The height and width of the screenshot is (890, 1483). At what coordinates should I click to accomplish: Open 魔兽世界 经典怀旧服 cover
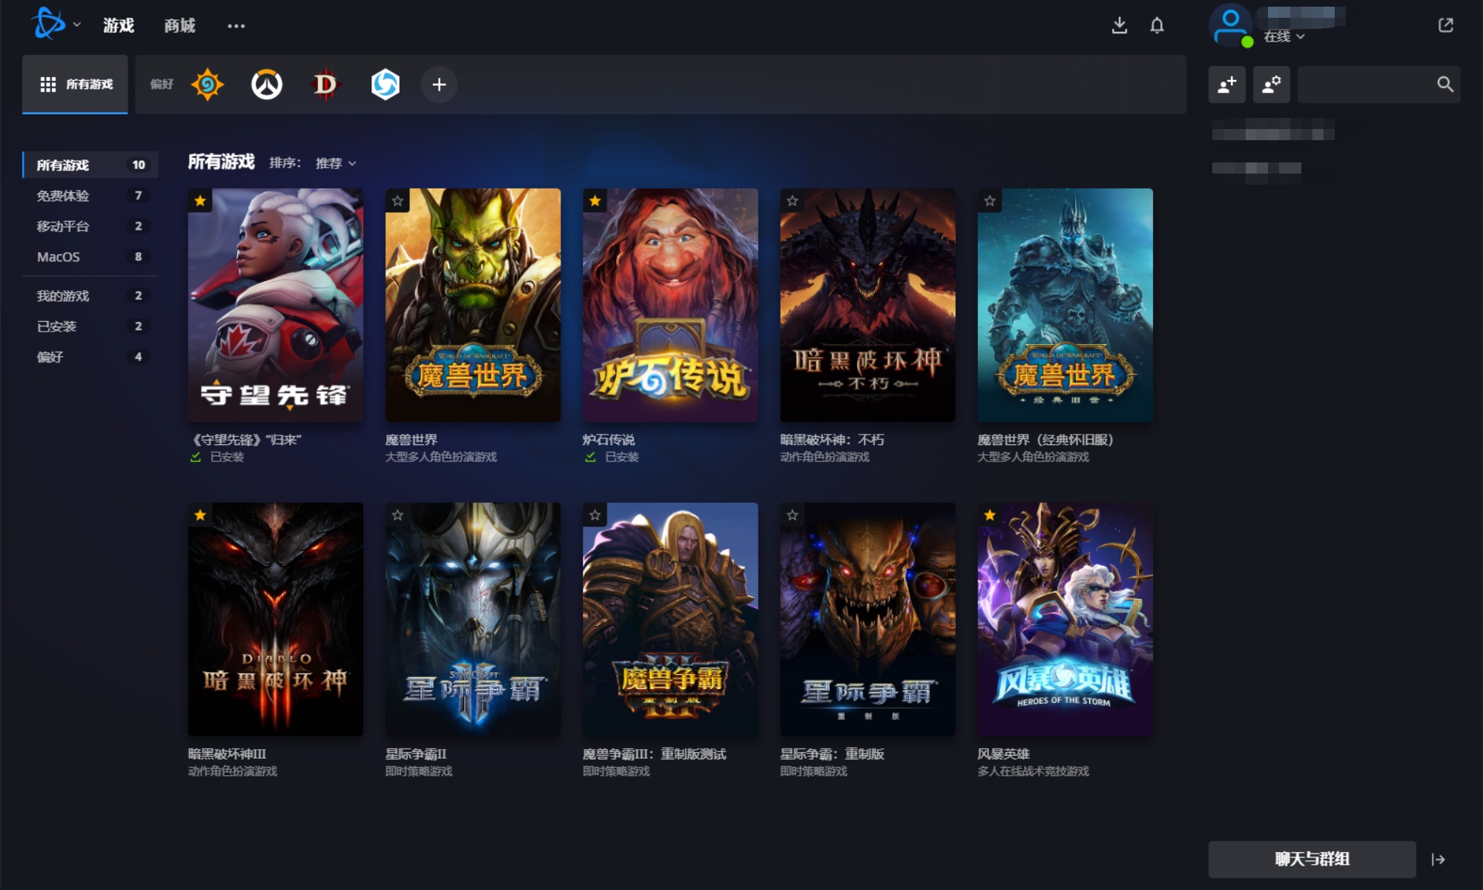click(x=1065, y=305)
